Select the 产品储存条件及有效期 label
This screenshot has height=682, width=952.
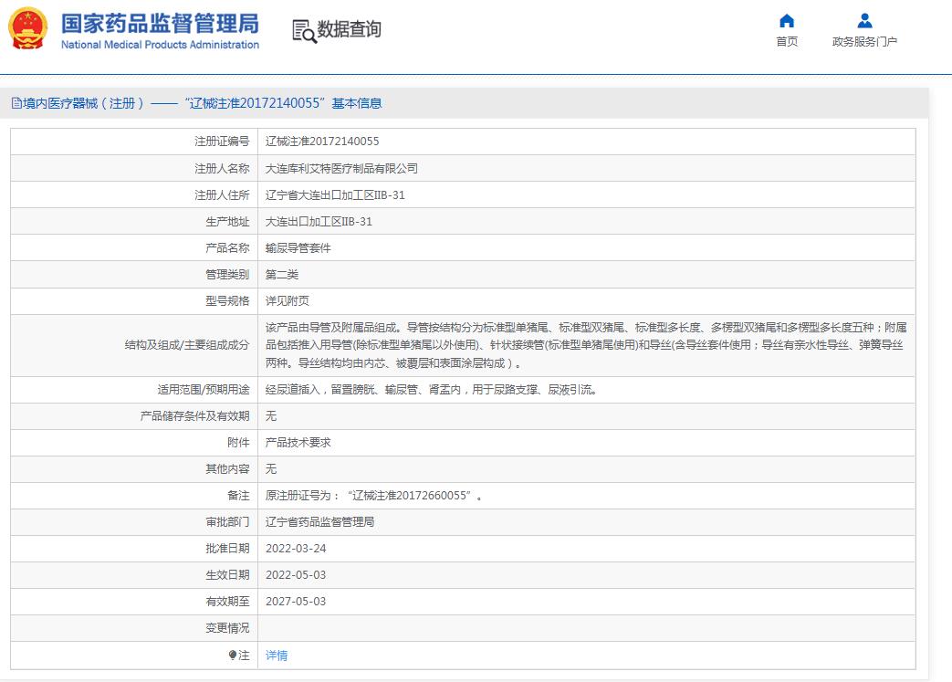point(194,416)
